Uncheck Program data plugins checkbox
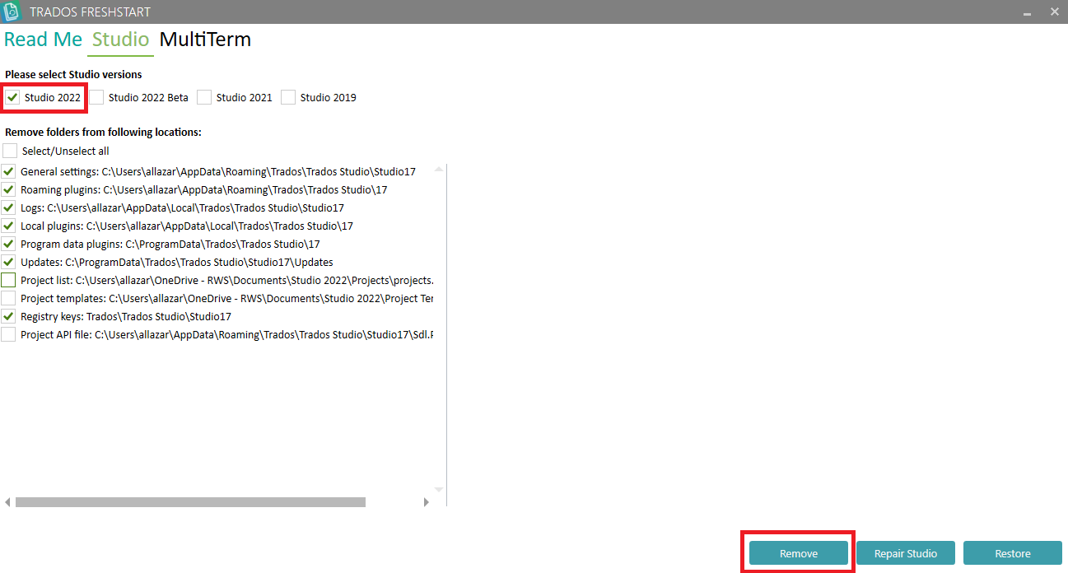 tap(8, 244)
